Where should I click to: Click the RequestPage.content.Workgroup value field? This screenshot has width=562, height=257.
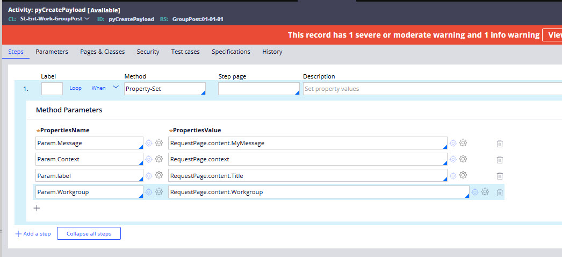(x=319, y=192)
